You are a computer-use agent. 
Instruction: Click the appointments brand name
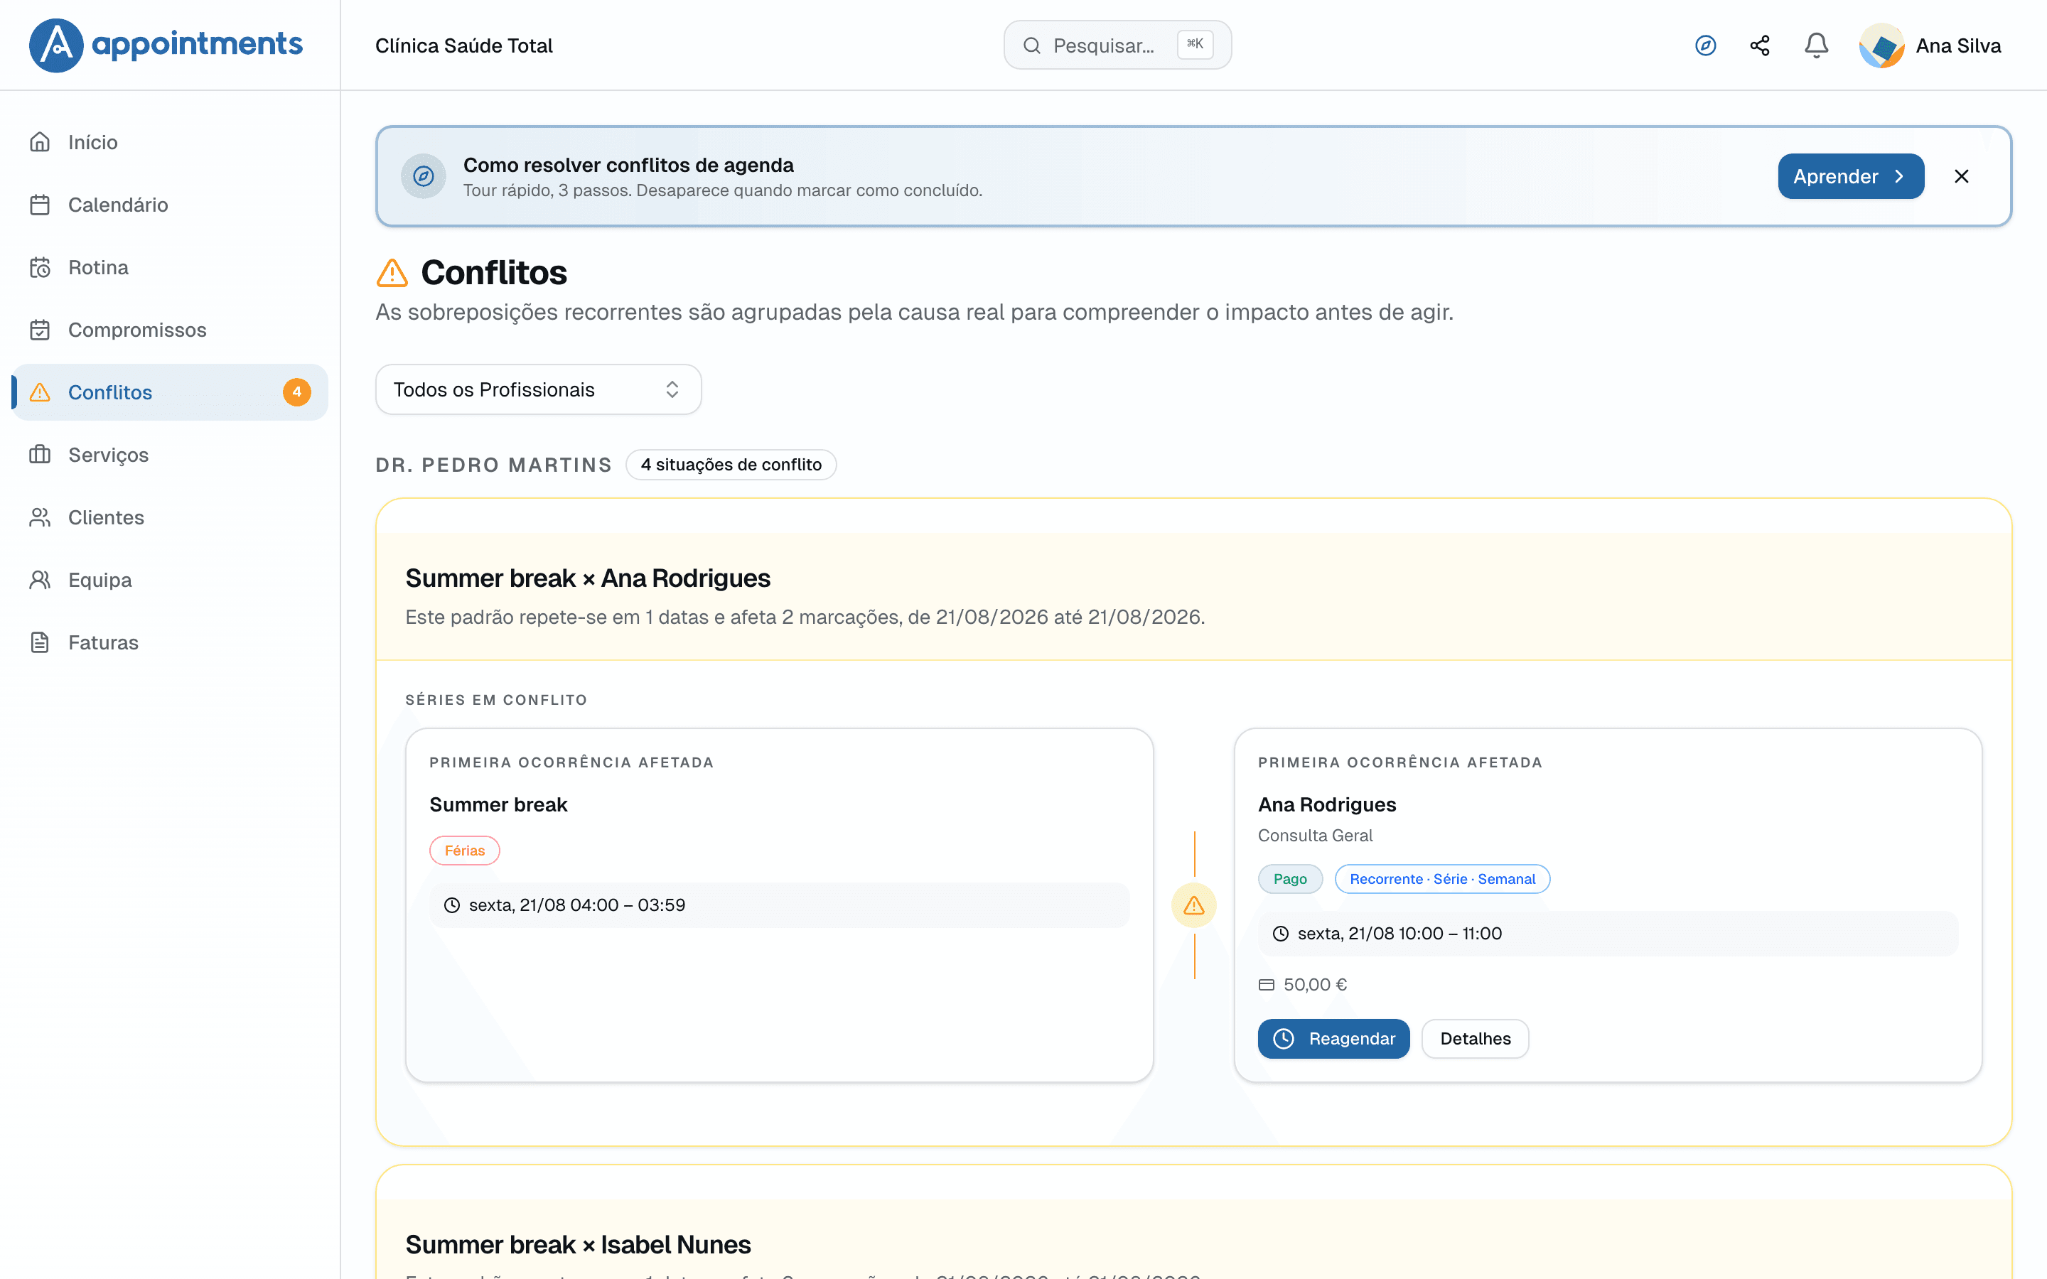pos(197,44)
